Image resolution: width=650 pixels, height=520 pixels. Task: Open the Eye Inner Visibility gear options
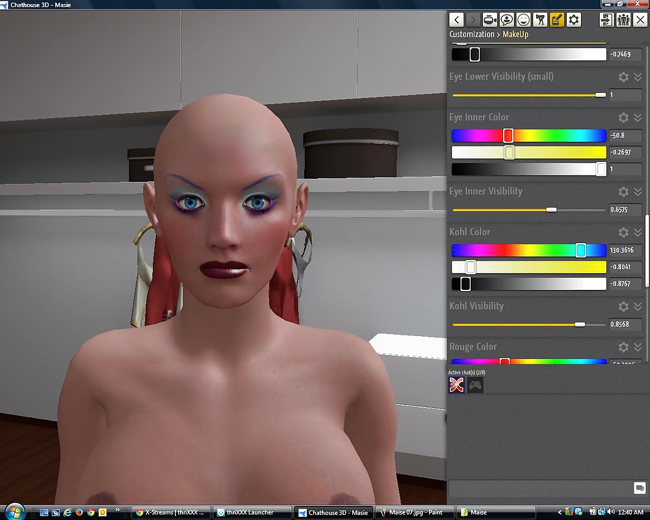(623, 192)
